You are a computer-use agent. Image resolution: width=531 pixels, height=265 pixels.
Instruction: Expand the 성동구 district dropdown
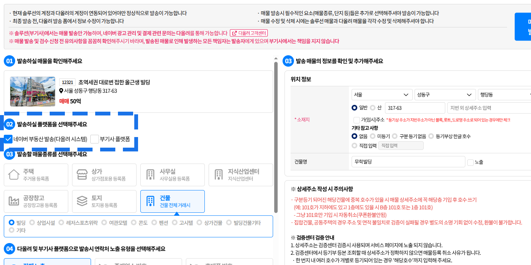tap(445, 95)
